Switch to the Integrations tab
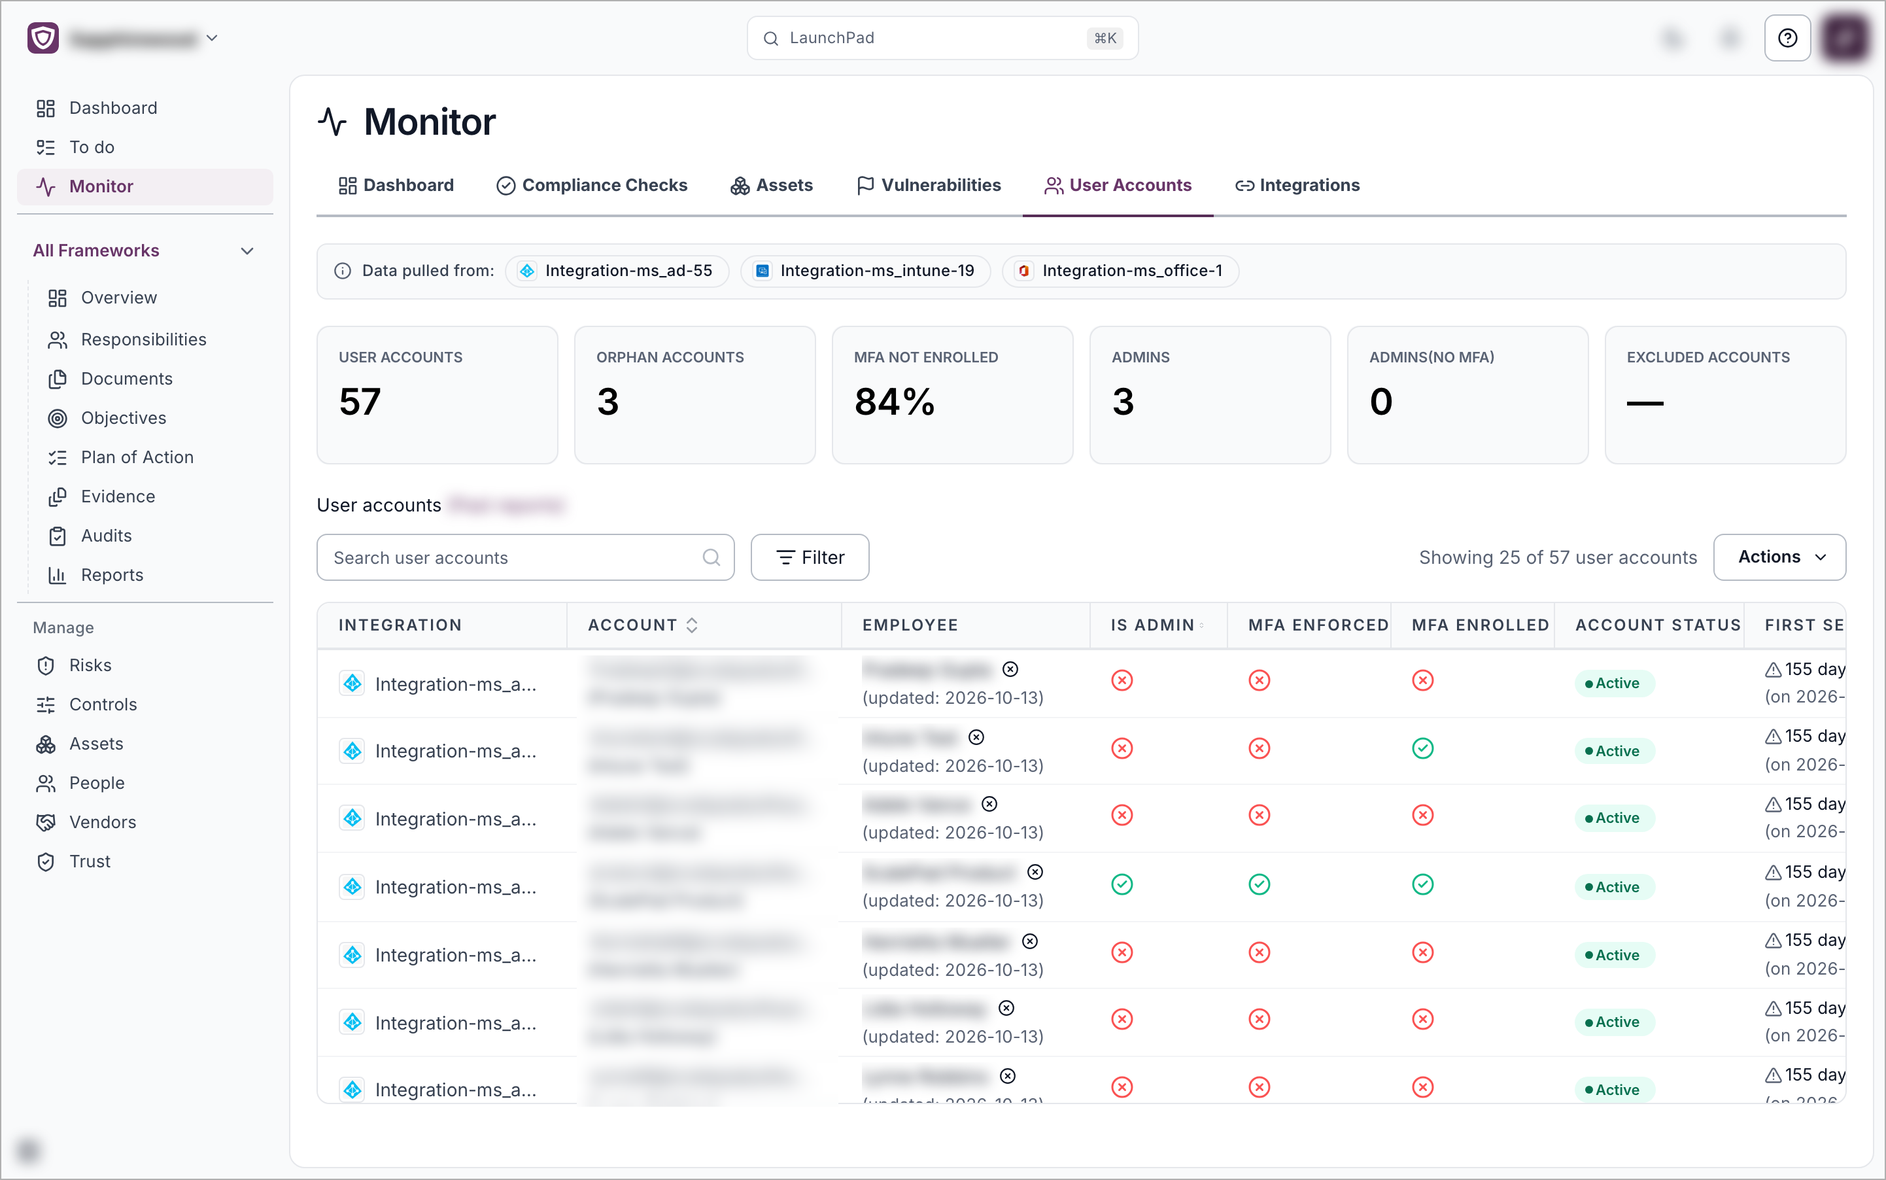Viewport: 1886px width, 1180px height. pos(1297,186)
